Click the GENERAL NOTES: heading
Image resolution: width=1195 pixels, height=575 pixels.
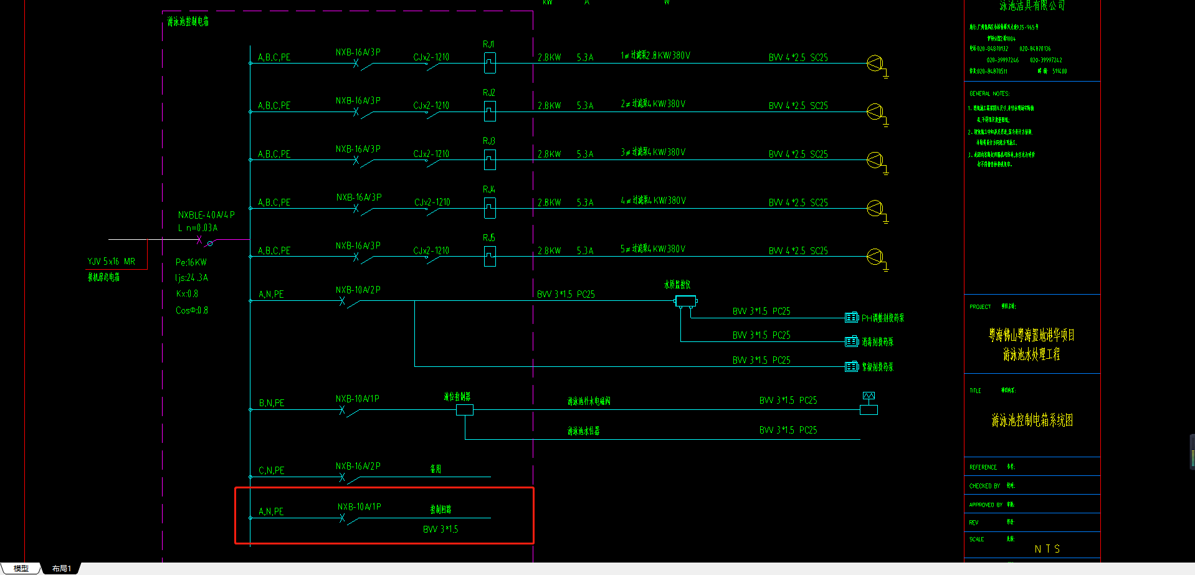pyautogui.click(x=989, y=93)
